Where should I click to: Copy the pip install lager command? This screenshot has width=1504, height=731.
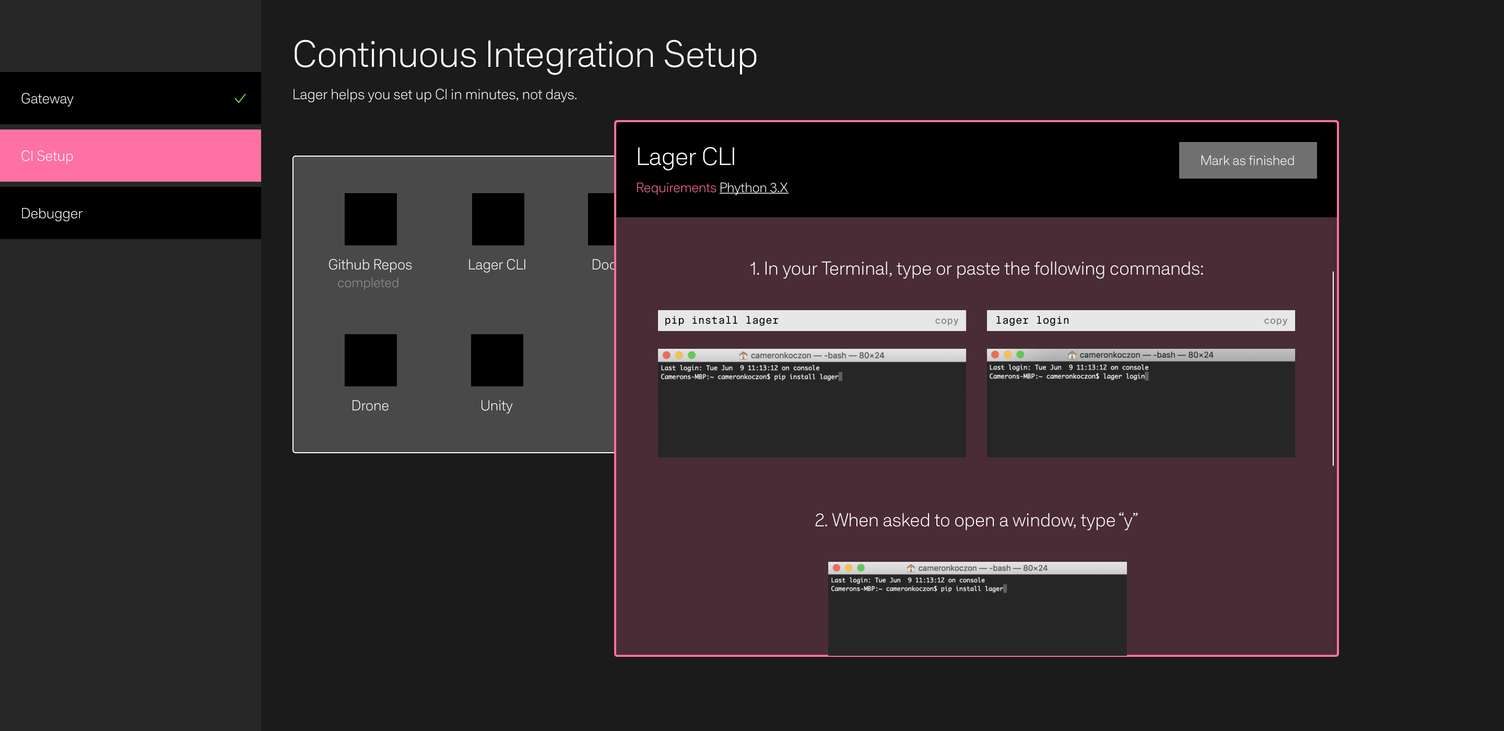[x=946, y=321]
